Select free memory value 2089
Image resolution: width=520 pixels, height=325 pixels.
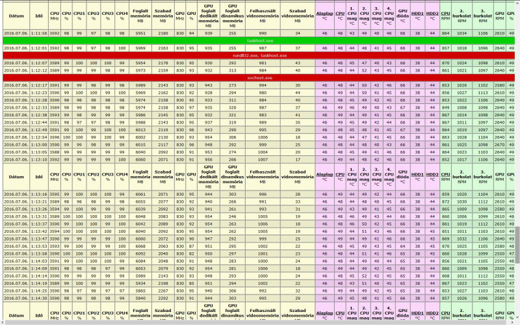pos(163,224)
